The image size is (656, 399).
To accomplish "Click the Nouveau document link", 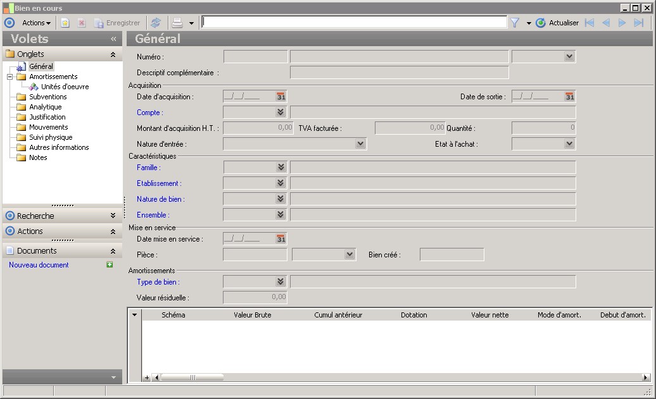I will (39, 265).
